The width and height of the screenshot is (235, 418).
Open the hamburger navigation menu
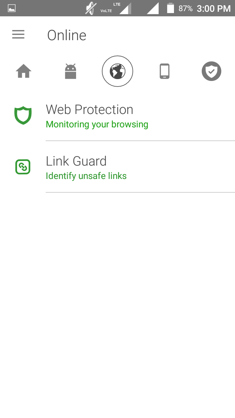click(18, 35)
